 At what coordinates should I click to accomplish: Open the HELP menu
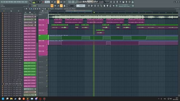click(x=26, y=2)
